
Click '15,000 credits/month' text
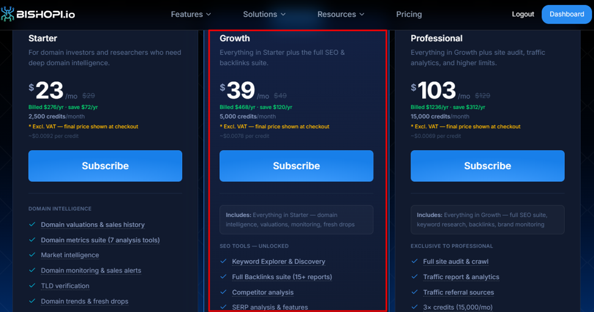[x=440, y=117]
